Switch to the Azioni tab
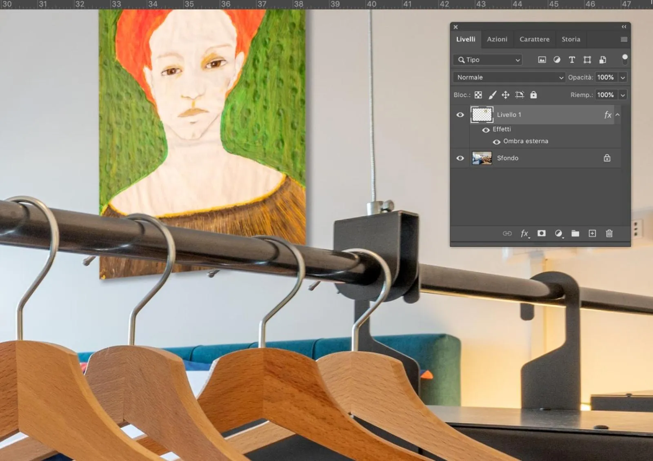653x461 pixels. 497,40
